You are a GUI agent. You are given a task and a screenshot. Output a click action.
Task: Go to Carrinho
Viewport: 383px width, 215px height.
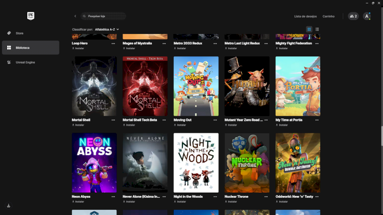[328, 16]
